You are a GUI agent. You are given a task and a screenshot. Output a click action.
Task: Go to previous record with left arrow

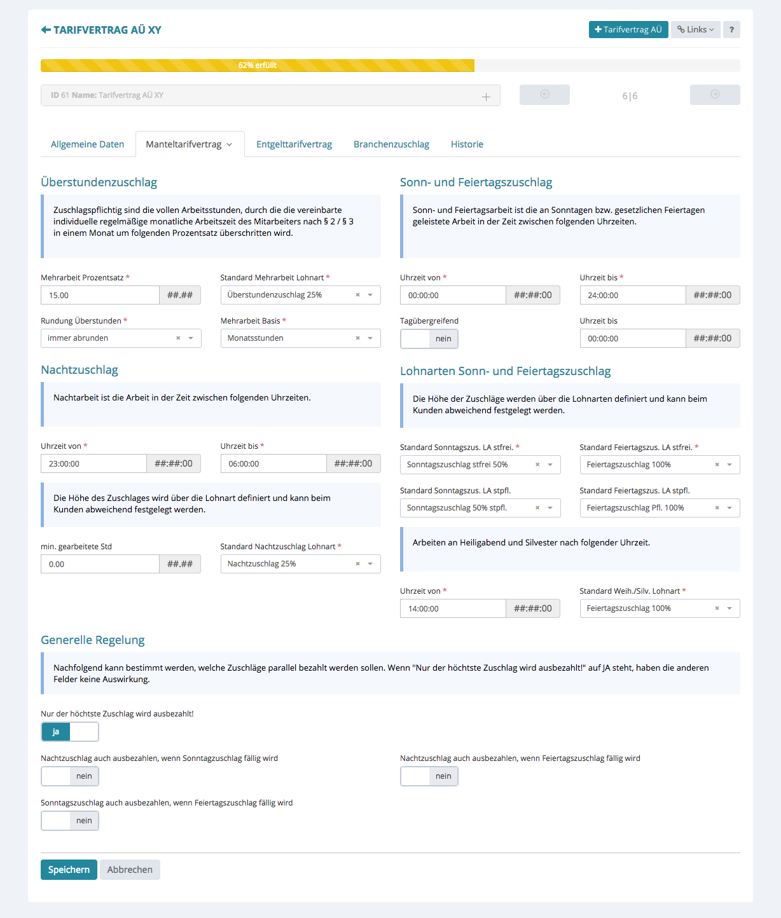544,95
